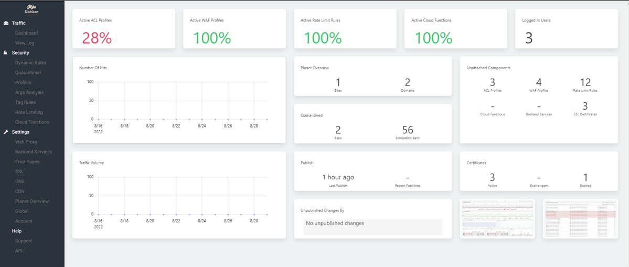The width and height of the screenshot is (629, 267).
Task: Open the Quarantined section
Action: pos(28,73)
